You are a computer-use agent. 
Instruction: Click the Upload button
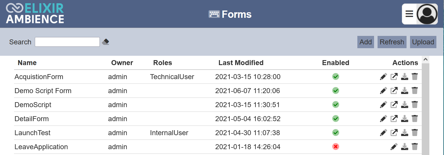click(x=423, y=42)
